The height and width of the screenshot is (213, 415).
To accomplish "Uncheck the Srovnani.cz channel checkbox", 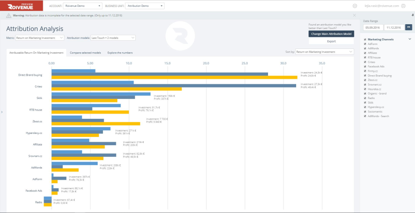I will pyautogui.click(x=365, y=84).
